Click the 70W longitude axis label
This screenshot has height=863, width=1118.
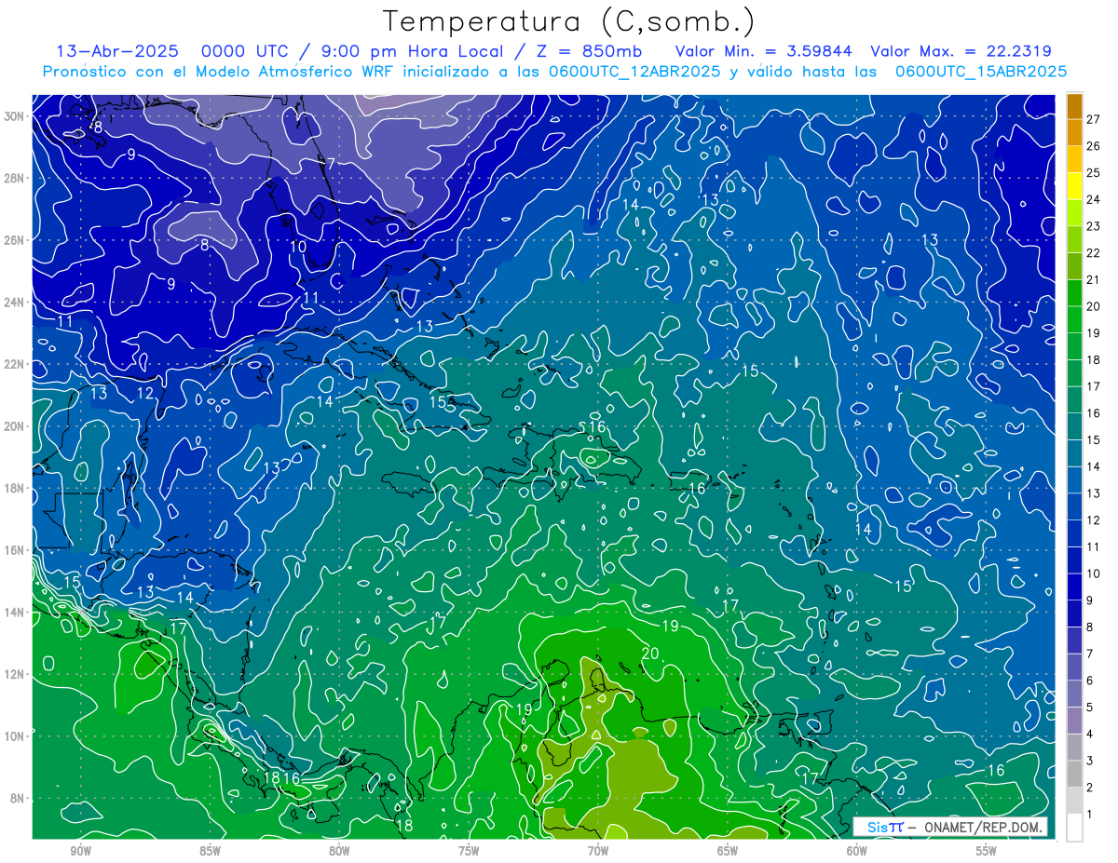tap(598, 851)
